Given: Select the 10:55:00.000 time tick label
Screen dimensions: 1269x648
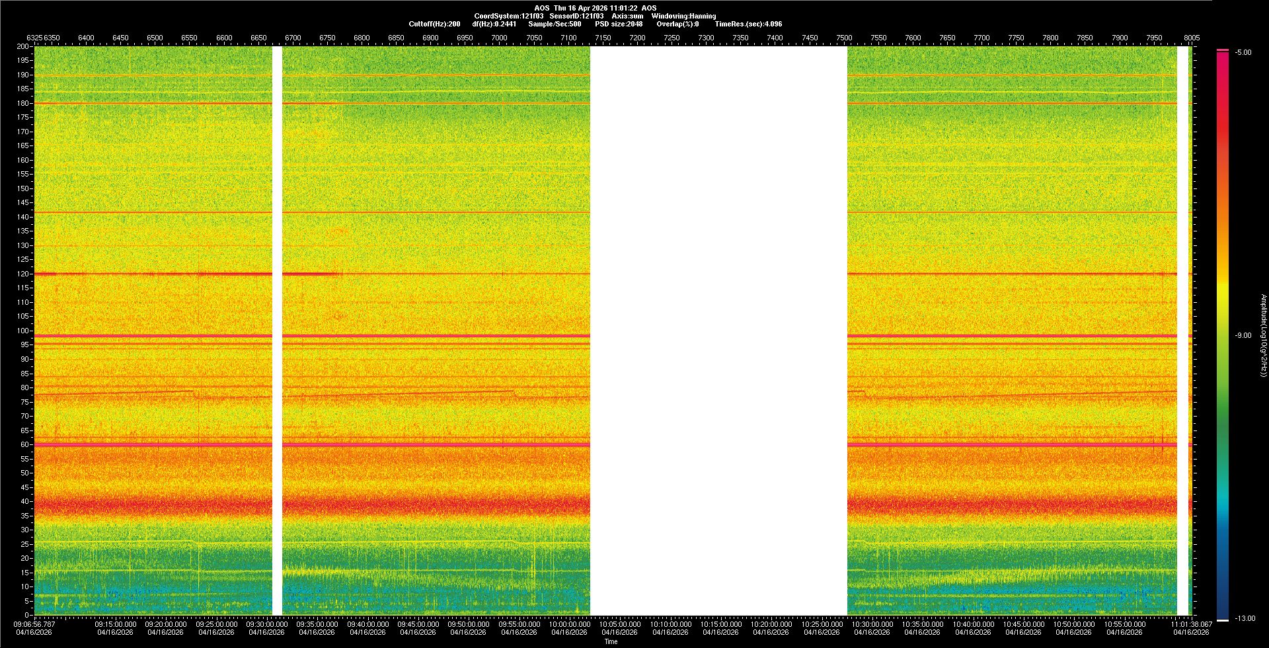Looking at the screenshot, I should coord(1124,624).
